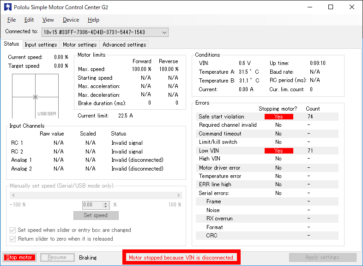Decrease speed with spinner down arrow
This screenshot has height=266, width=363.
pos(106,207)
